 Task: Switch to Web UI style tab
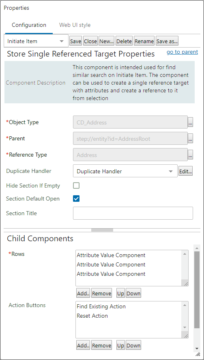point(75,25)
